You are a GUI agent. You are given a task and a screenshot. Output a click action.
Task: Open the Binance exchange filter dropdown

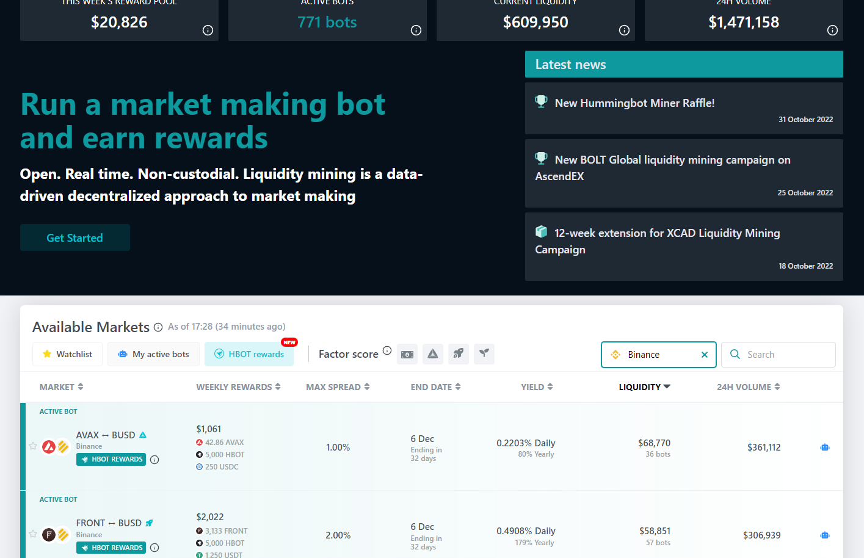click(658, 355)
